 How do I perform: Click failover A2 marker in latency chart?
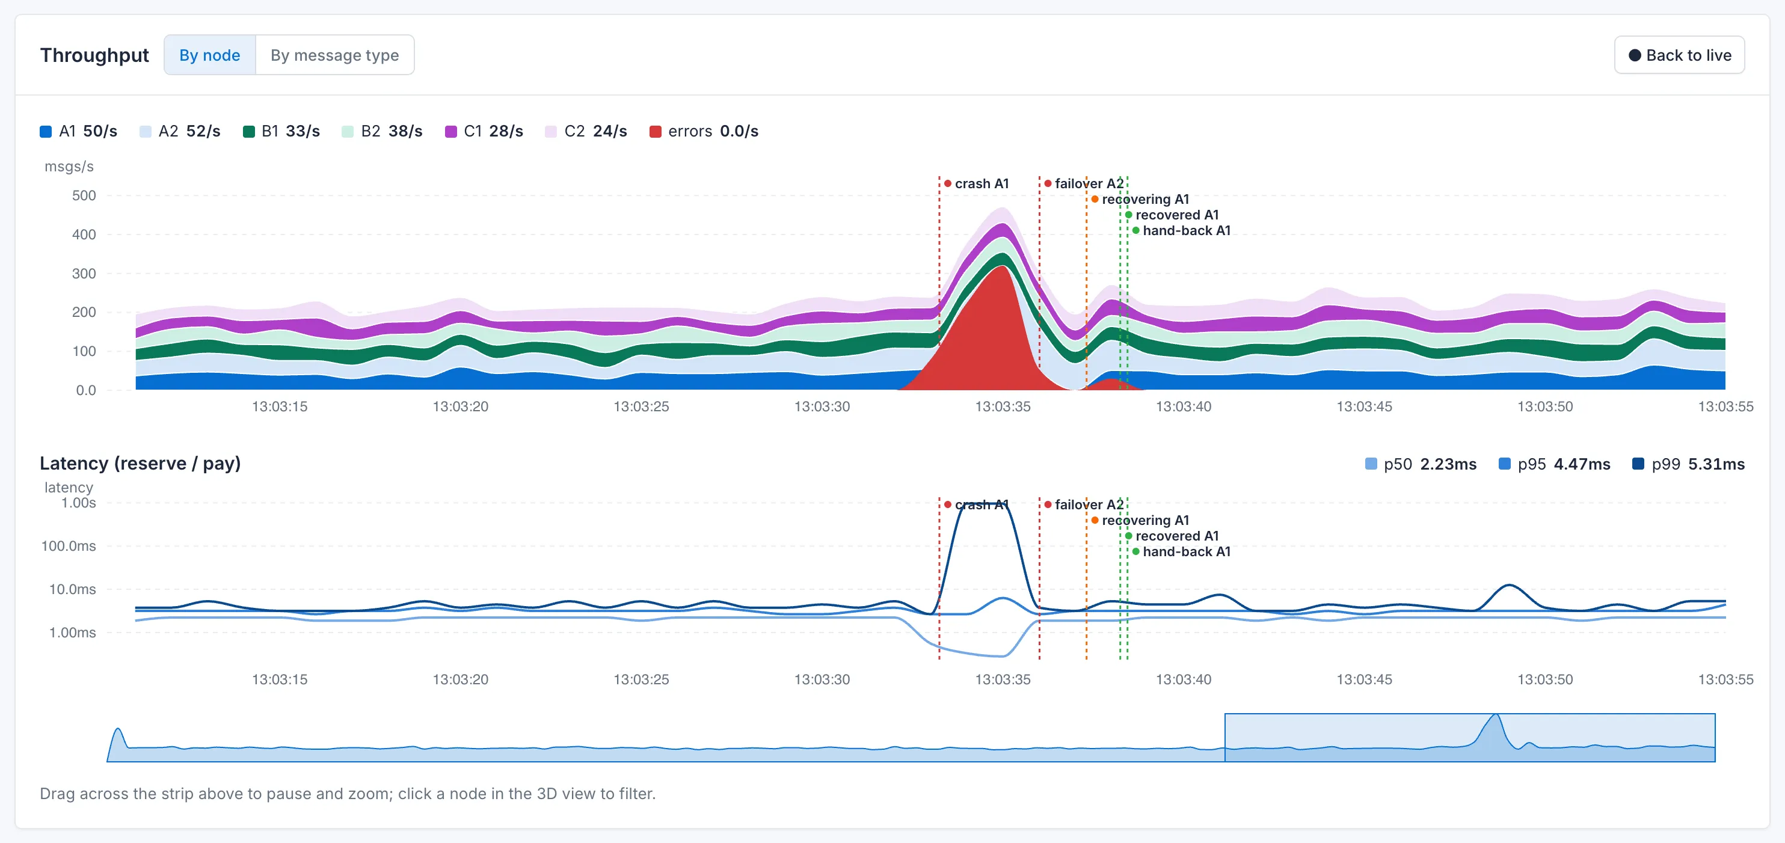point(1084,505)
